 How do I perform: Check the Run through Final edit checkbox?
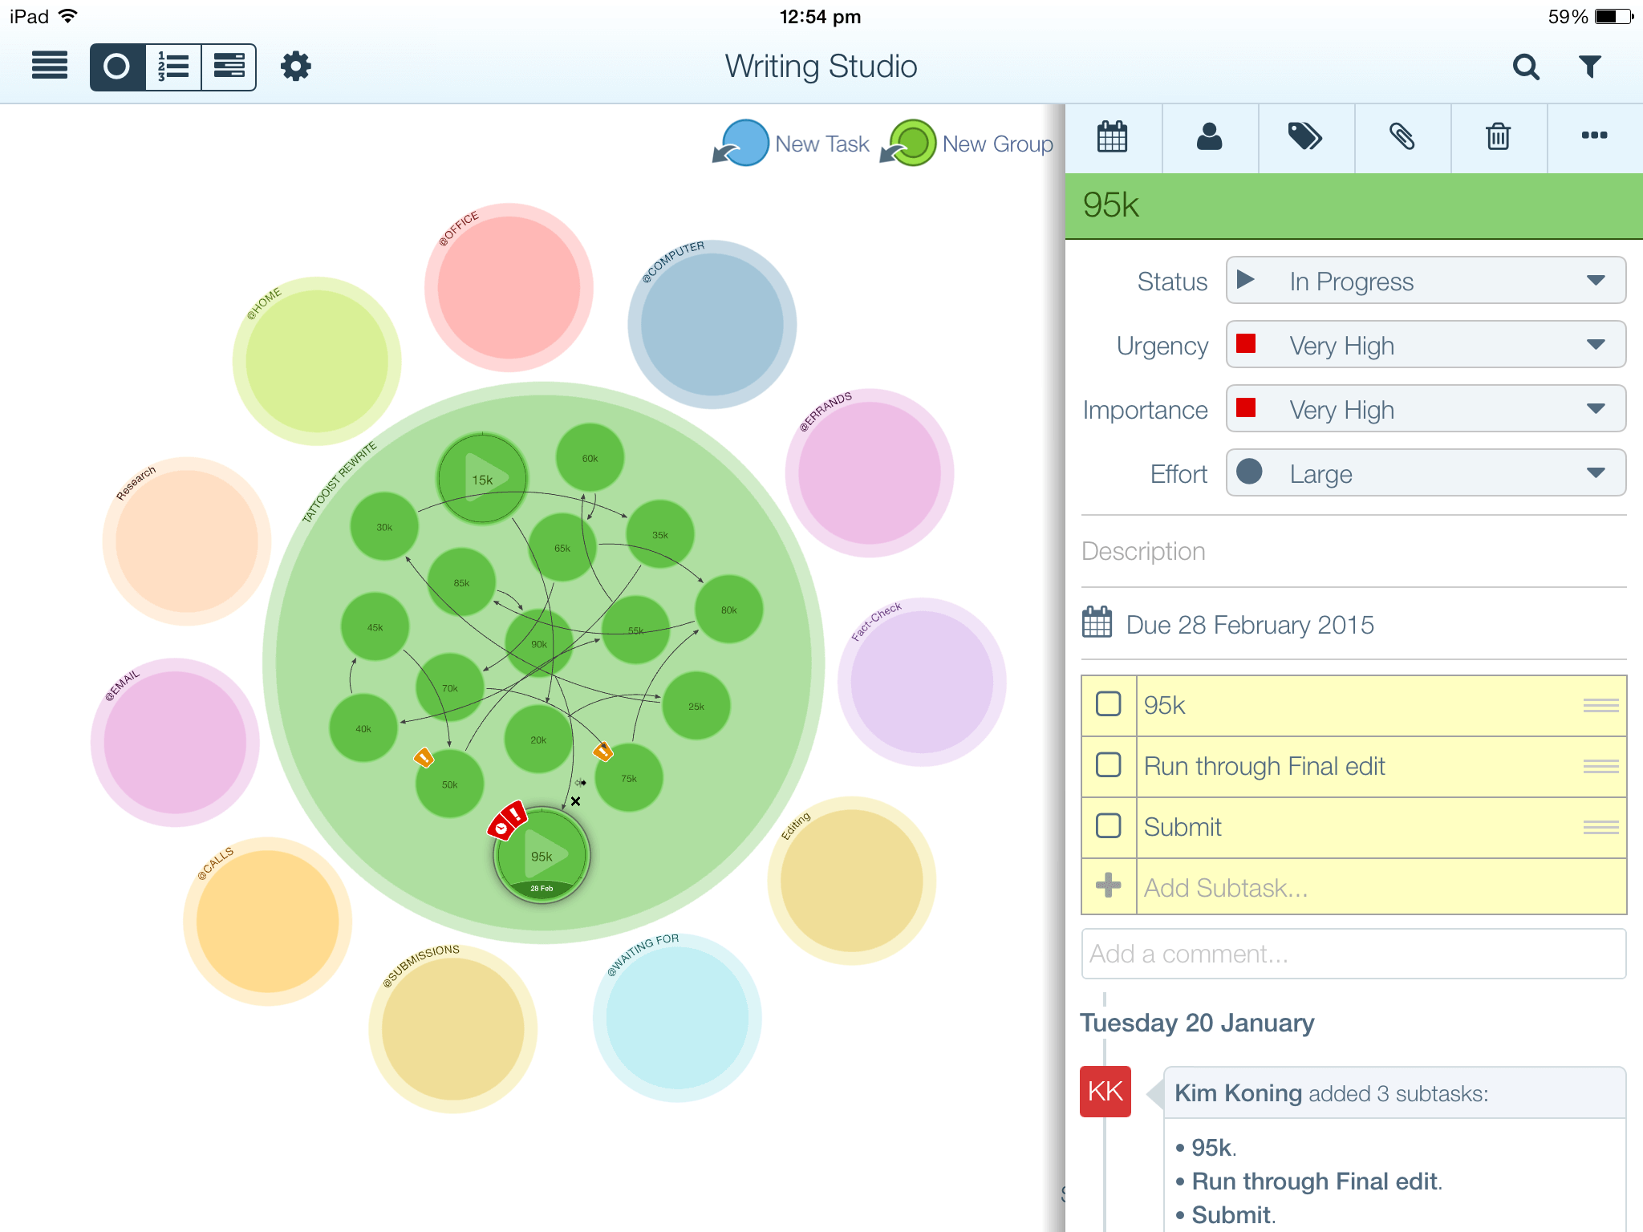tap(1109, 765)
